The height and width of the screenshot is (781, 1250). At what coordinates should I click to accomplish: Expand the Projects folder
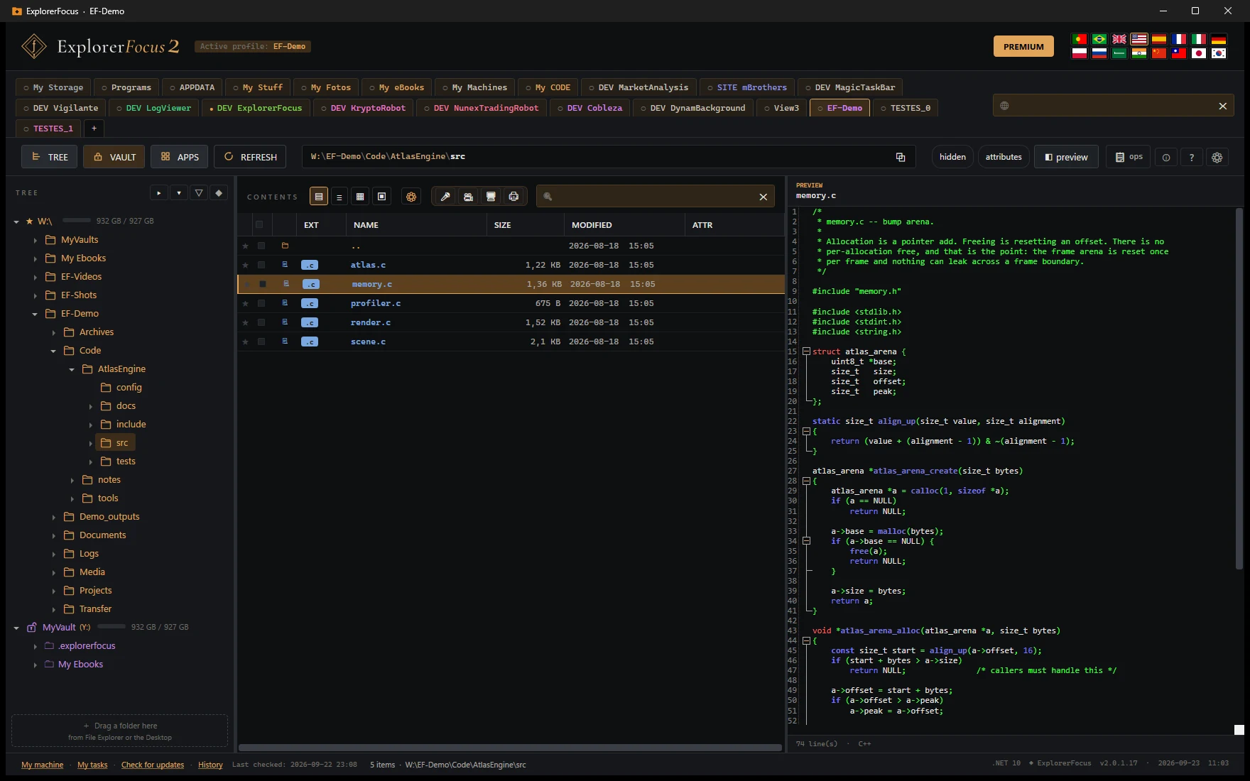53,591
